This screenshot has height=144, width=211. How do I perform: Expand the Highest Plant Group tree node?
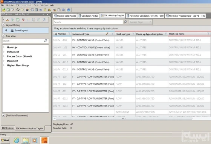click(4, 65)
